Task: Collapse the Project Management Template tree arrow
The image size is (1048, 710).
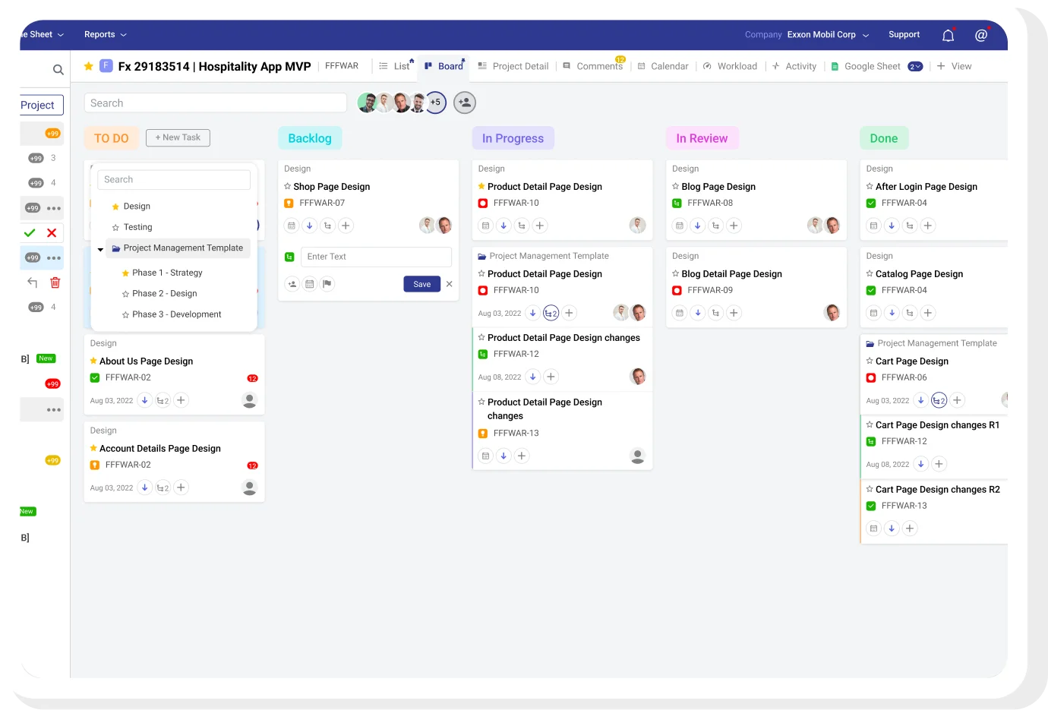Action: (x=100, y=249)
